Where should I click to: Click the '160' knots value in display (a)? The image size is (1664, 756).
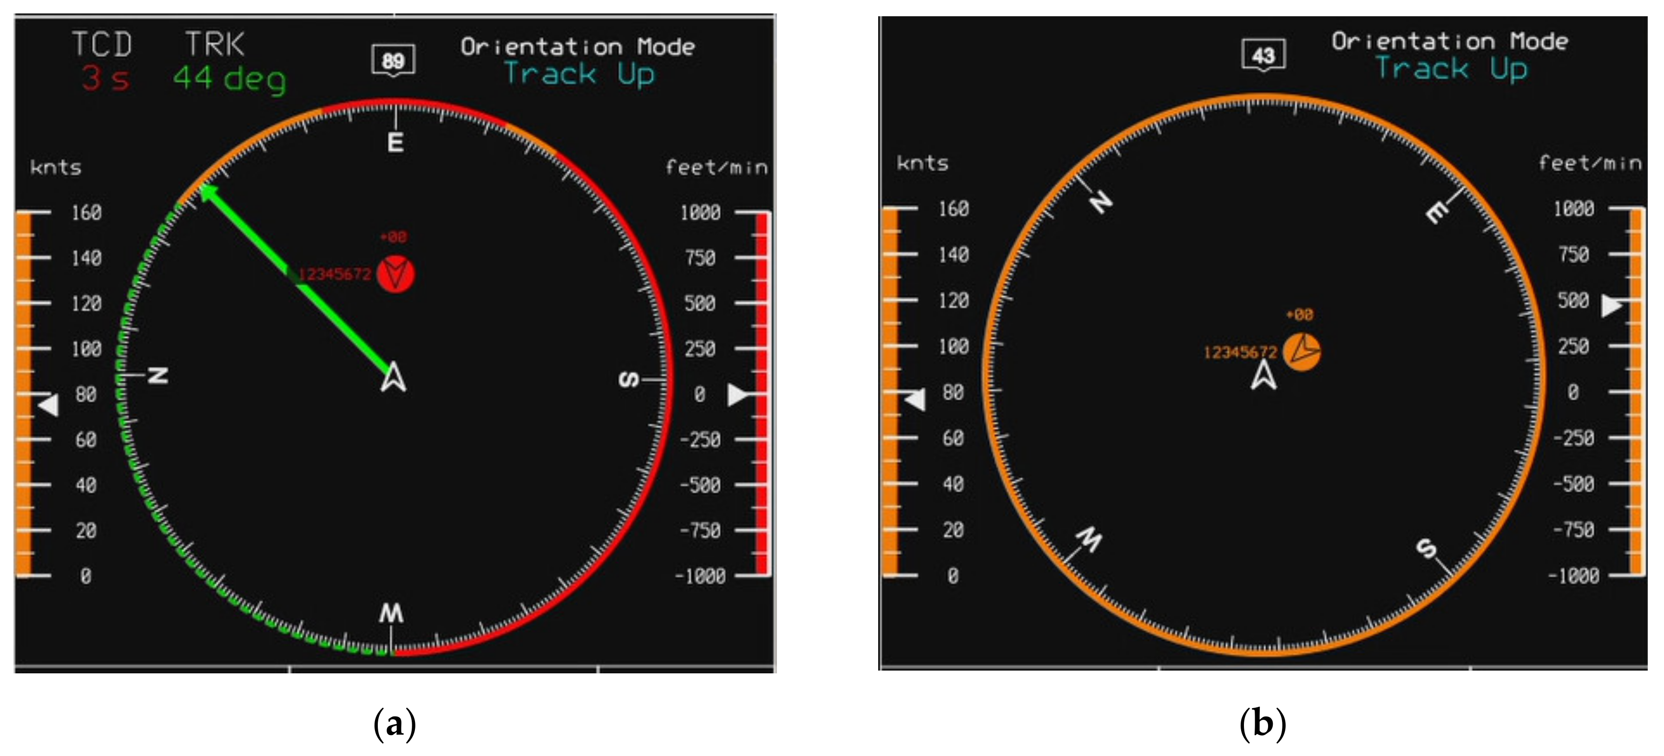click(x=86, y=212)
